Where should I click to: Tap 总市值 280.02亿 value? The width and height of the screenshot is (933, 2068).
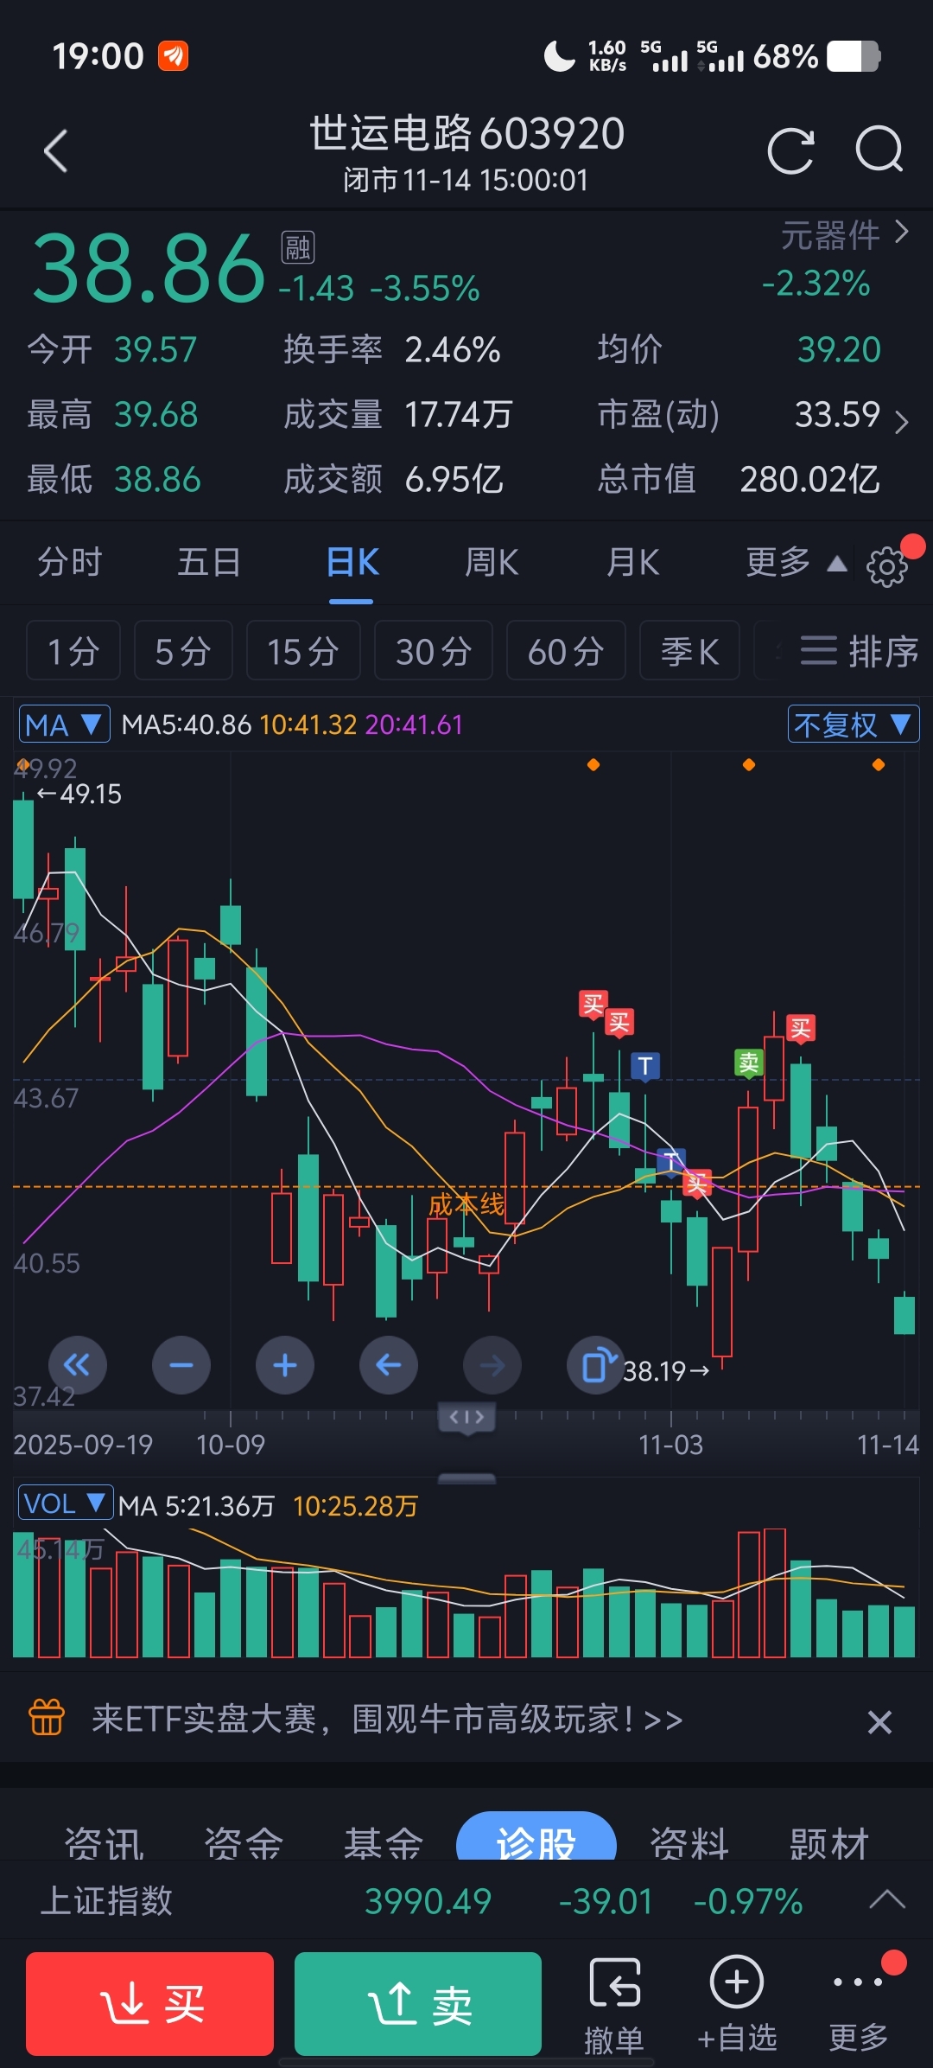[809, 479]
